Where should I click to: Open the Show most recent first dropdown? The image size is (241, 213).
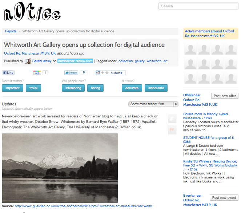pos(153,104)
